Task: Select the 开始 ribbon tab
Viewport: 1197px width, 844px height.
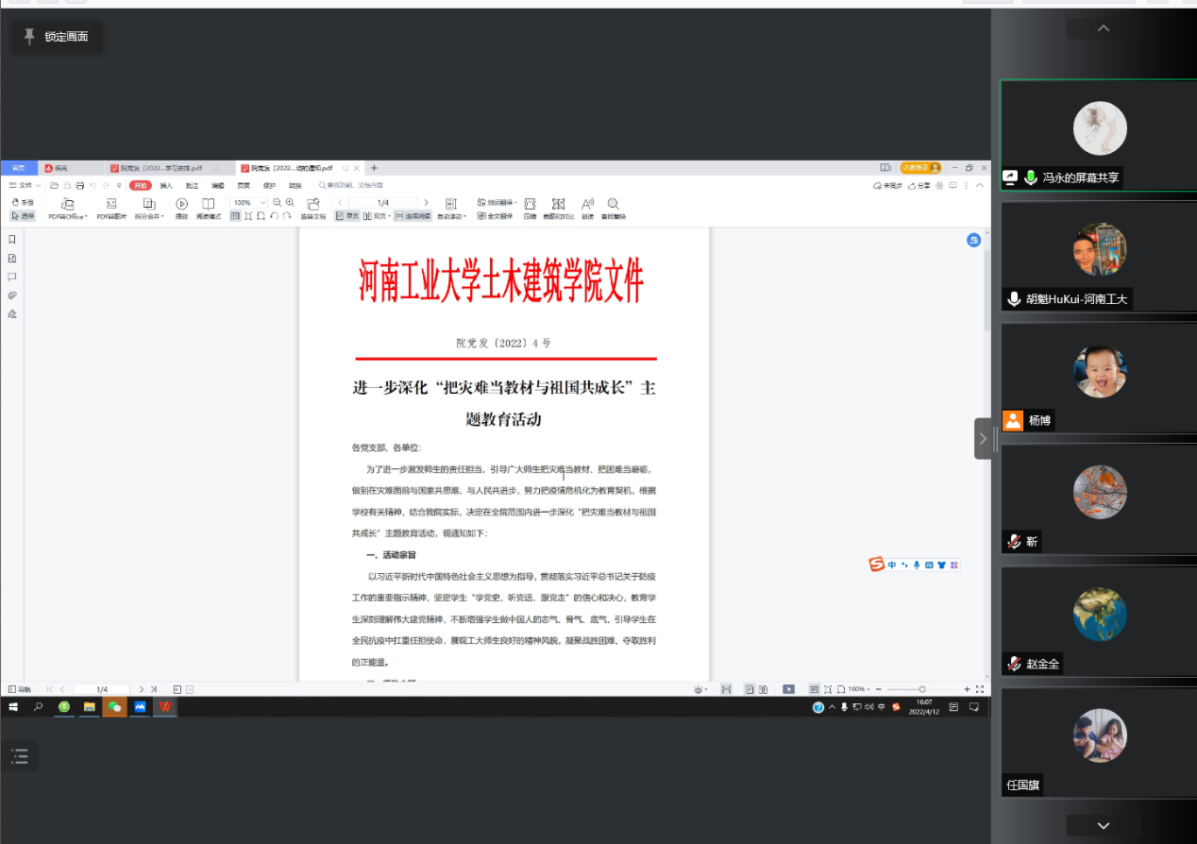Action: 140,186
